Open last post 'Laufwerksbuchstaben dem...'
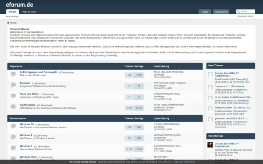Viewport: 263px width, 164px height. pyautogui.click(x=168, y=146)
